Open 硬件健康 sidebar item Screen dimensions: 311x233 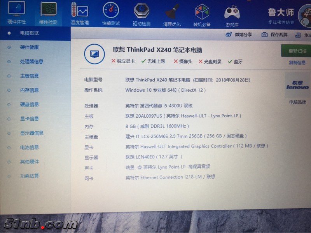(x=30, y=47)
